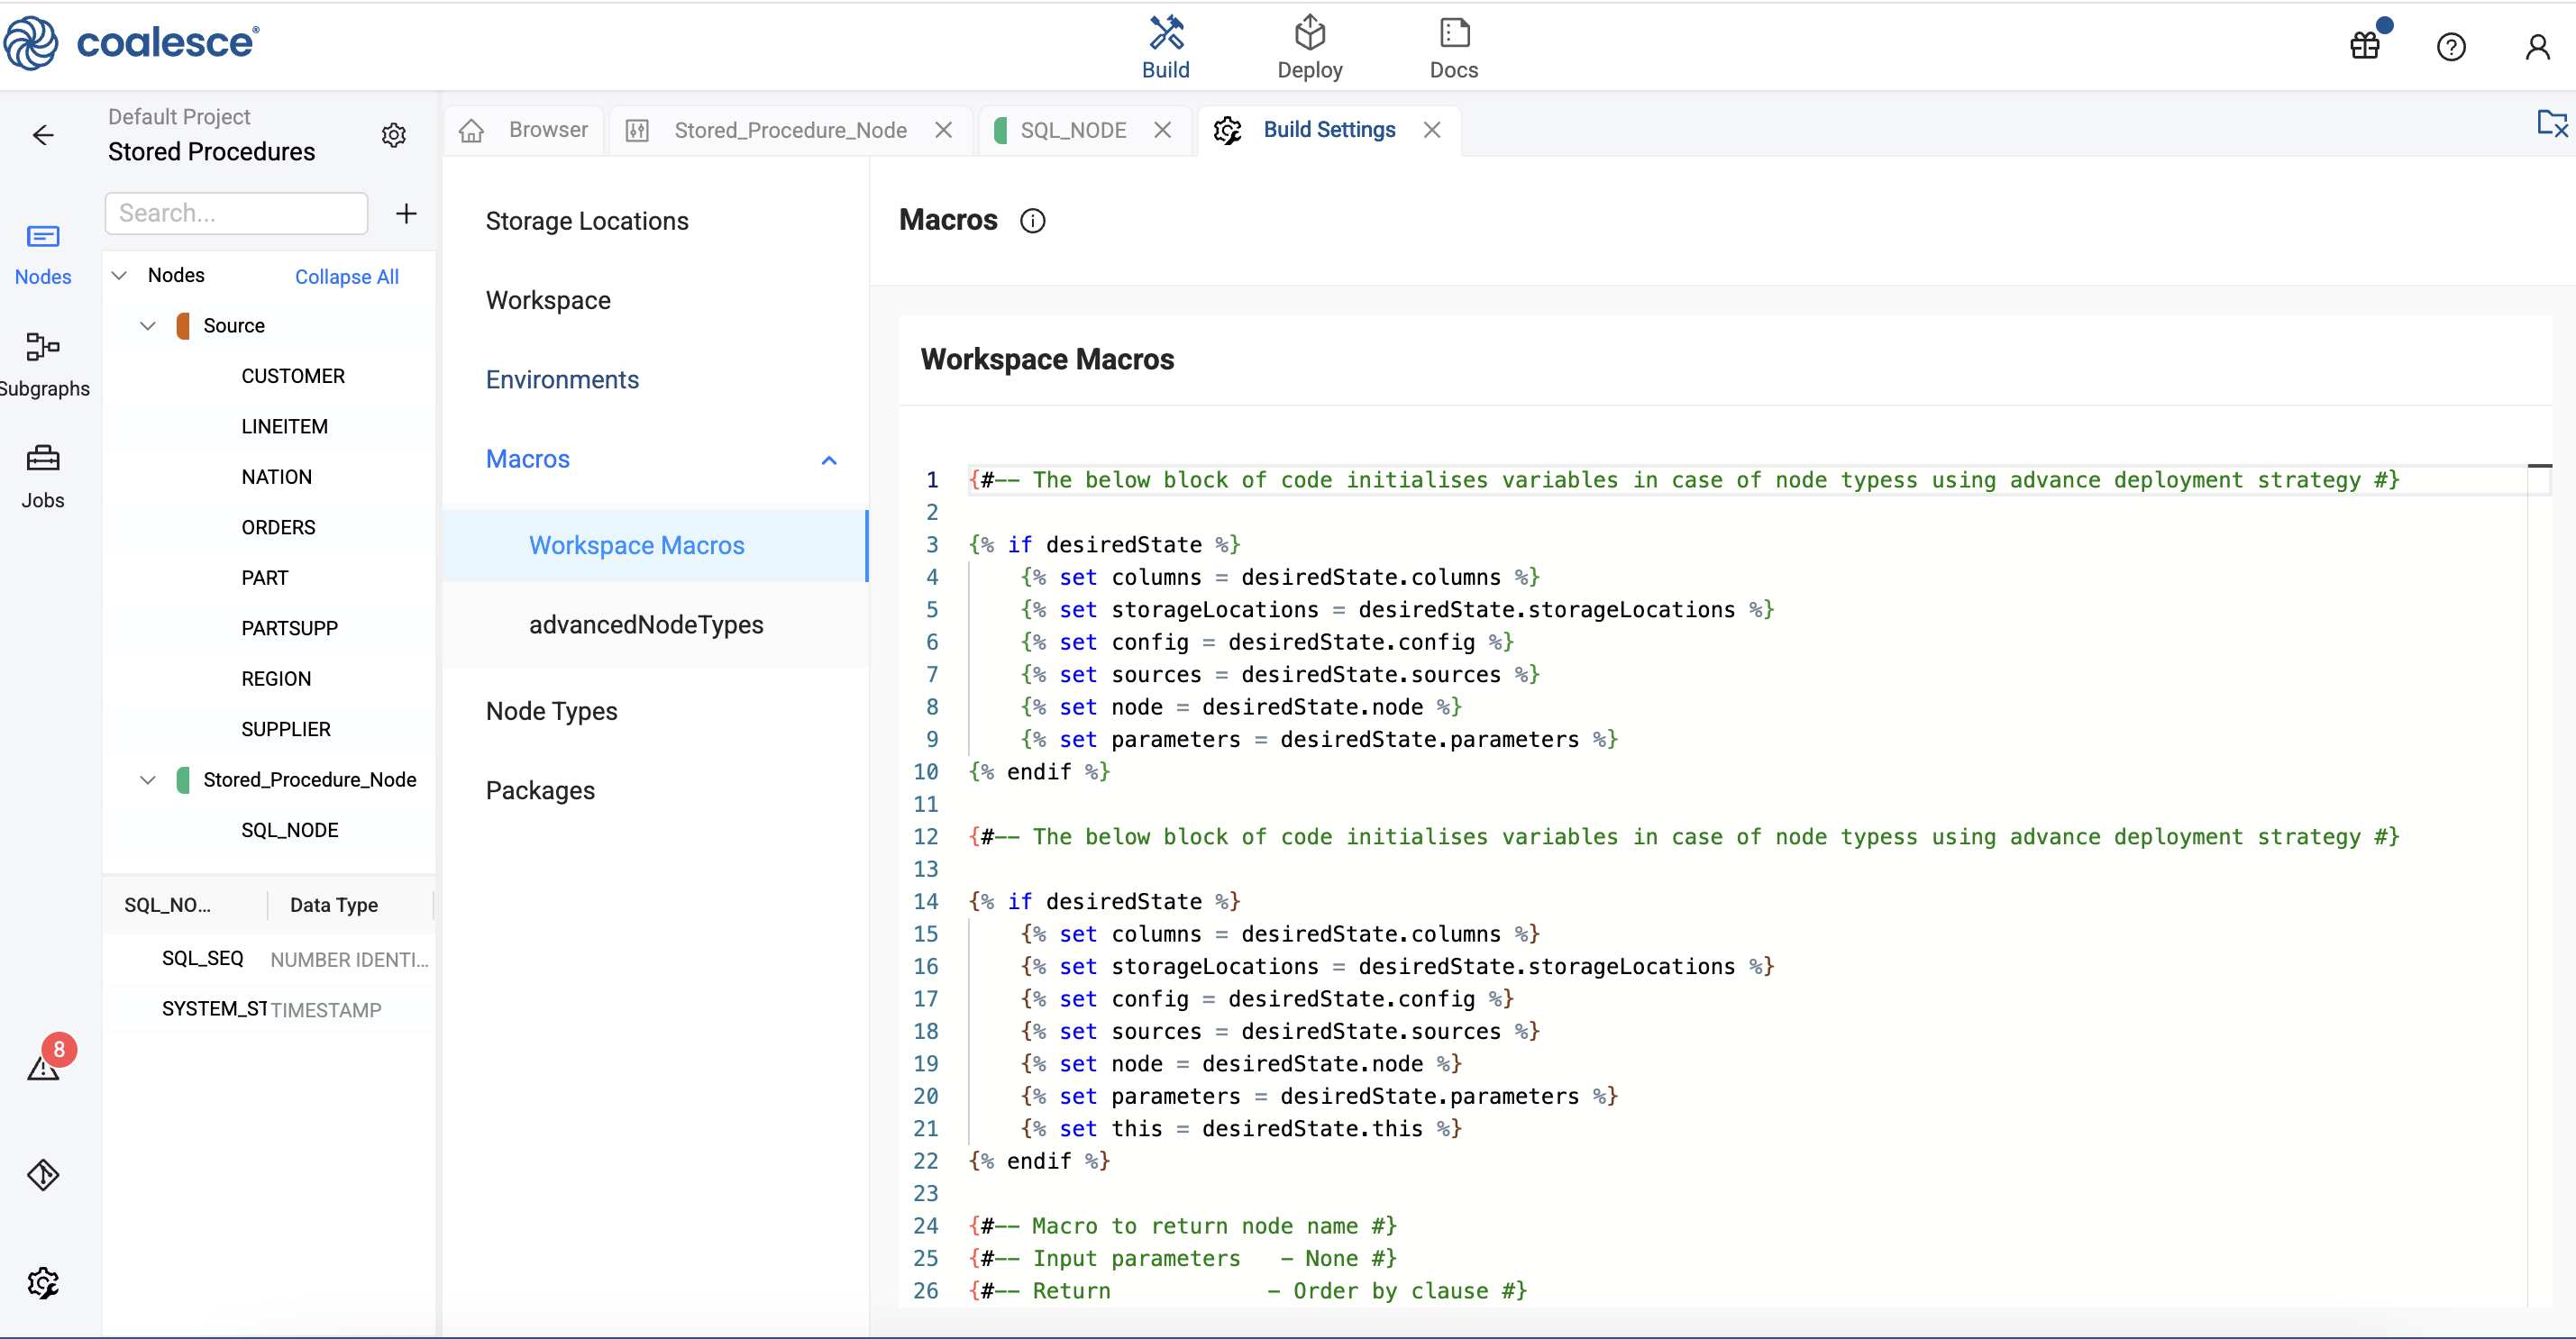Select the LINEITEM source node
The width and height of the screenshot is (2576, 1339).
coord(284,426)
